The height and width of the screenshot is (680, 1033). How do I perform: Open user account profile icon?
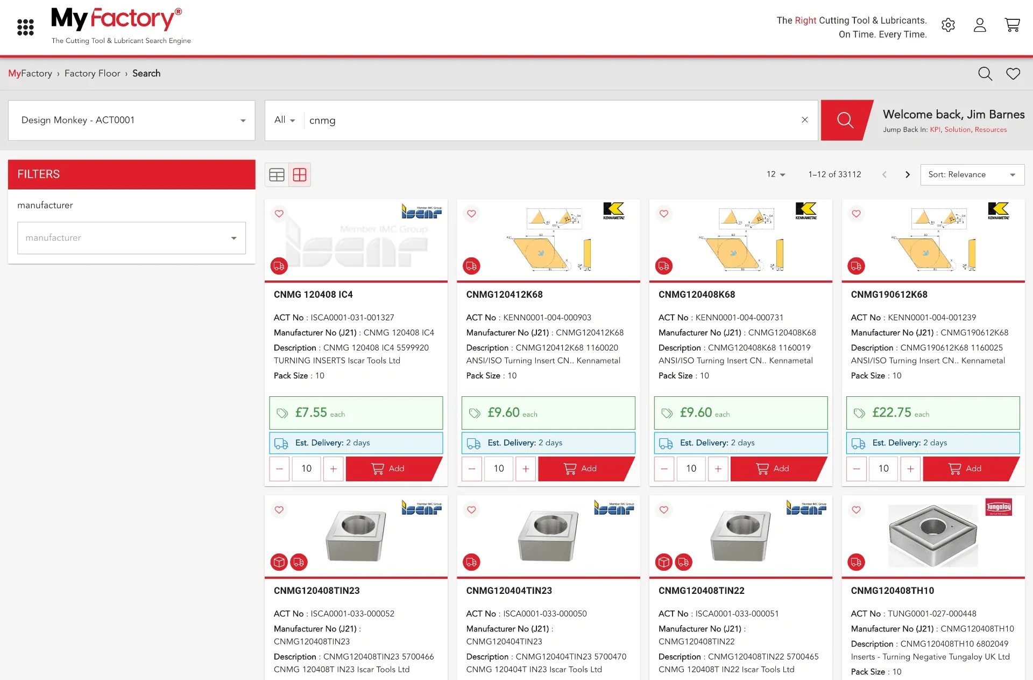tap(980, 25)
